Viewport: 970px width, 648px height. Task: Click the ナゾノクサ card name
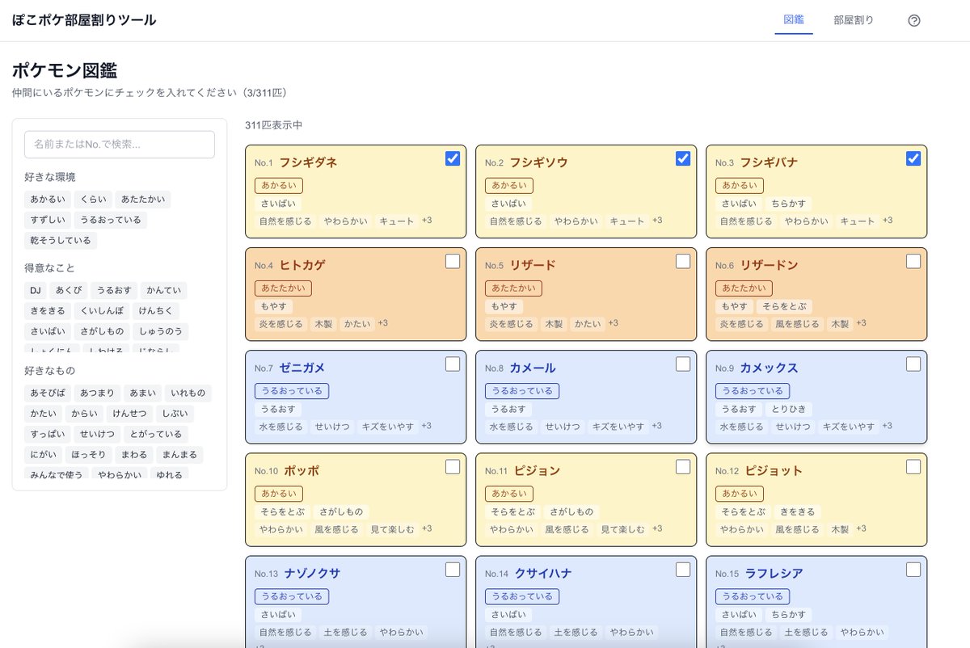pos(312,573)
